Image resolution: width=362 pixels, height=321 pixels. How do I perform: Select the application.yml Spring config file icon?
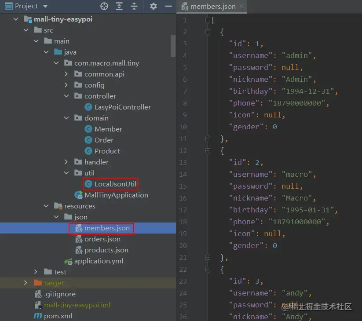click(68, 261)
